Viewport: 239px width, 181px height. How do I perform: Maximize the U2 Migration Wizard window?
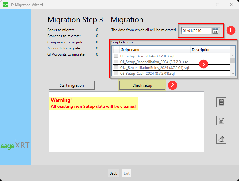[218, 5]
